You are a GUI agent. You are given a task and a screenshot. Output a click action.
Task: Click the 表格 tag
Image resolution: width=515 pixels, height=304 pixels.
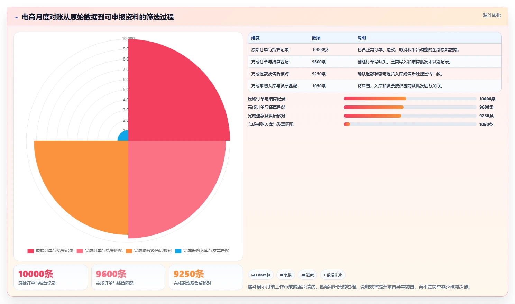point(286,275)
